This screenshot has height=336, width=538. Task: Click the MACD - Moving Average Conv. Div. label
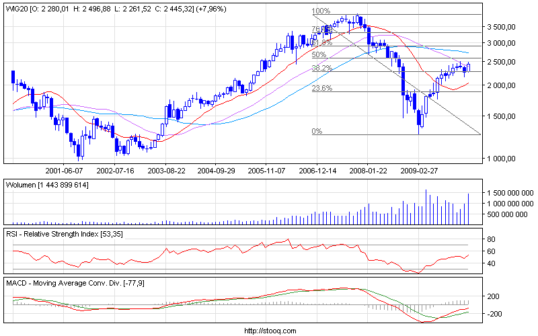(75, 283)
